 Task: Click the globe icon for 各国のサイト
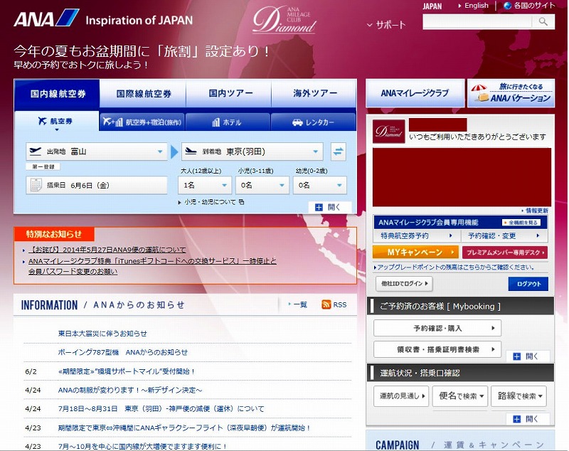click(x=507, y=6)
